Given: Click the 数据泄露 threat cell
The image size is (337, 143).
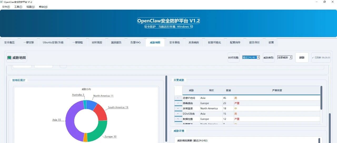Looking at the screenshot, I should [191, 119].
